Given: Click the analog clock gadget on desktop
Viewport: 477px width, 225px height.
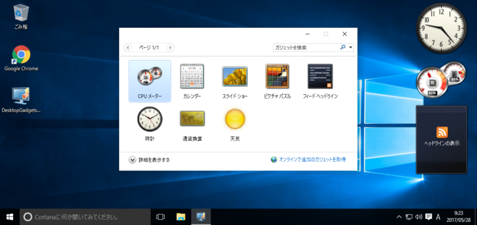Looking at the screenshot, I should [x=441, y=29].
